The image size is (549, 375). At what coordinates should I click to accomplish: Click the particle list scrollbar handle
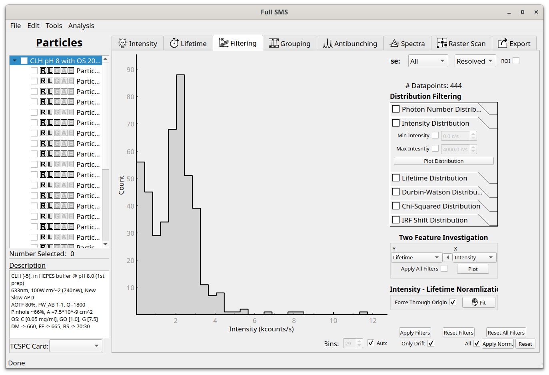(106, 116)
